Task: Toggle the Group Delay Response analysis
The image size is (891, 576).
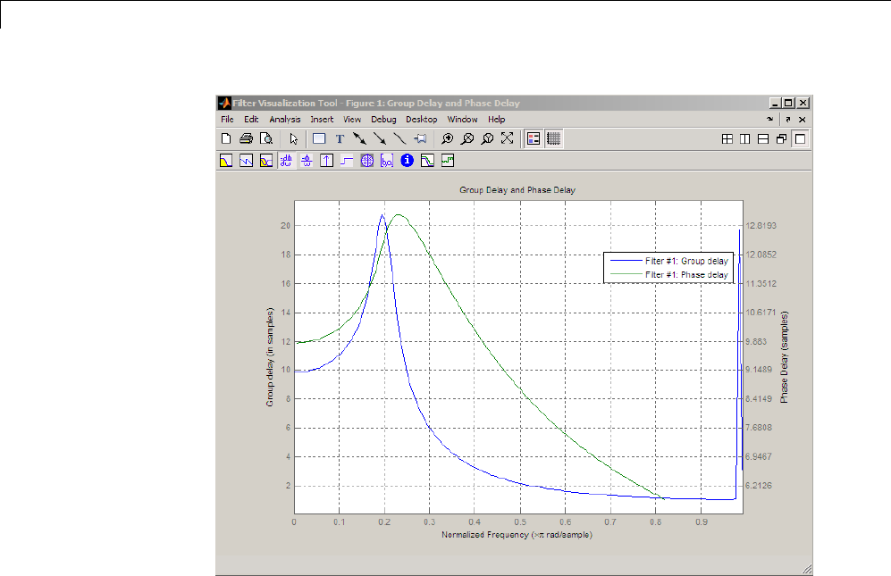Action: [x=286, y=161]
